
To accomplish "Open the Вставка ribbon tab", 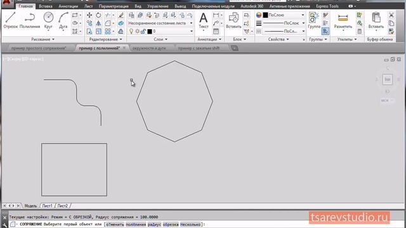I will [46, 6].
